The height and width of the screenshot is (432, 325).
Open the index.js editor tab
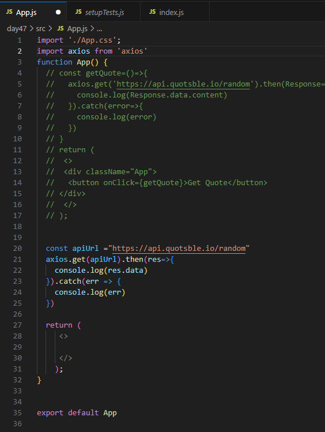tap(175, 12)
